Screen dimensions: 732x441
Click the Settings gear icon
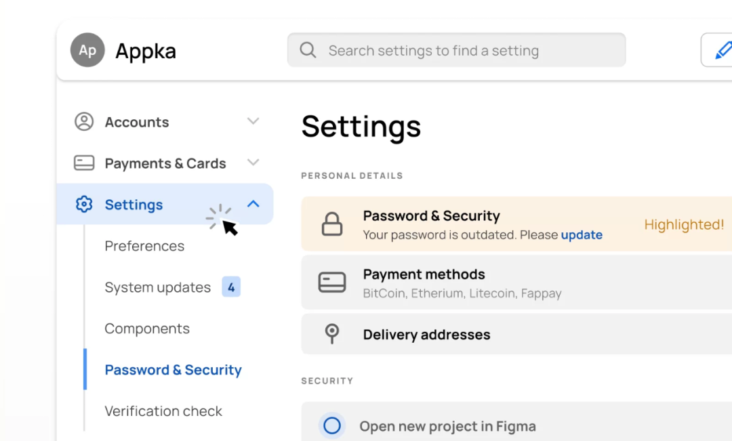pos(84,205)
